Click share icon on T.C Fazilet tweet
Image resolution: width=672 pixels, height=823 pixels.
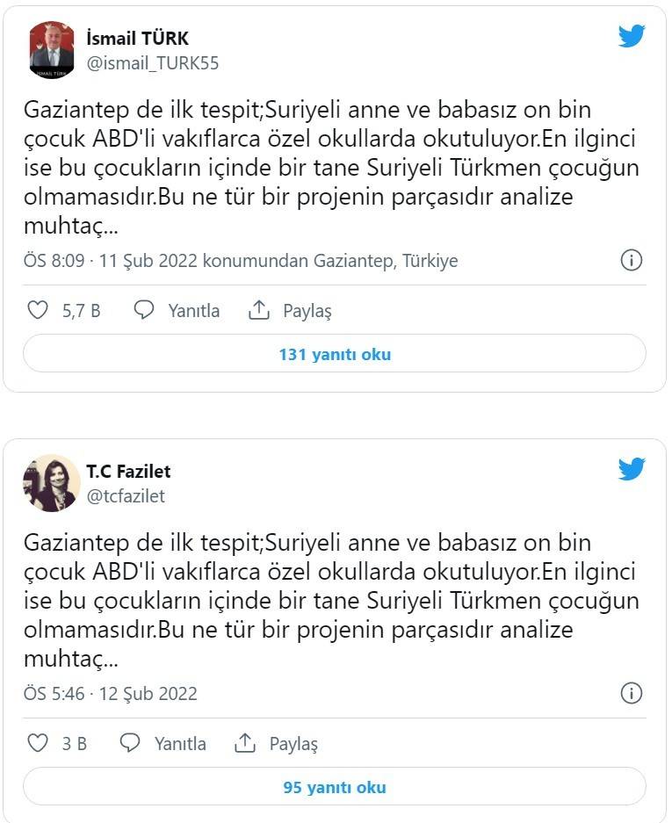point(245,743)
